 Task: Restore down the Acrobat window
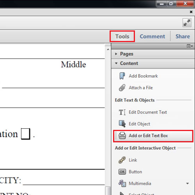[x=171, y=4]
